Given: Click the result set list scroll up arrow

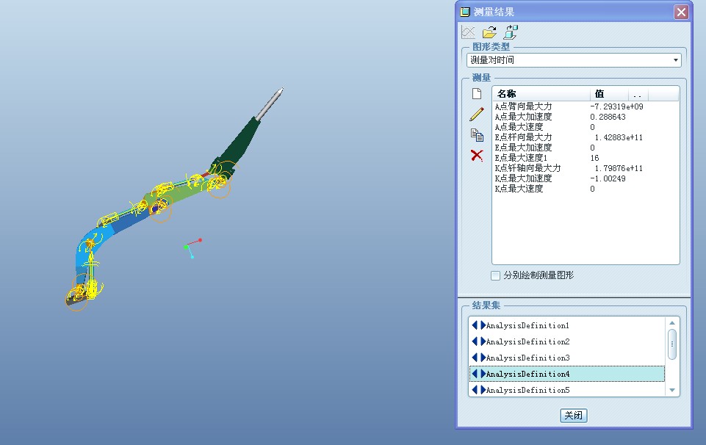Looking at the screenshot, I should [x=671, y=322].
